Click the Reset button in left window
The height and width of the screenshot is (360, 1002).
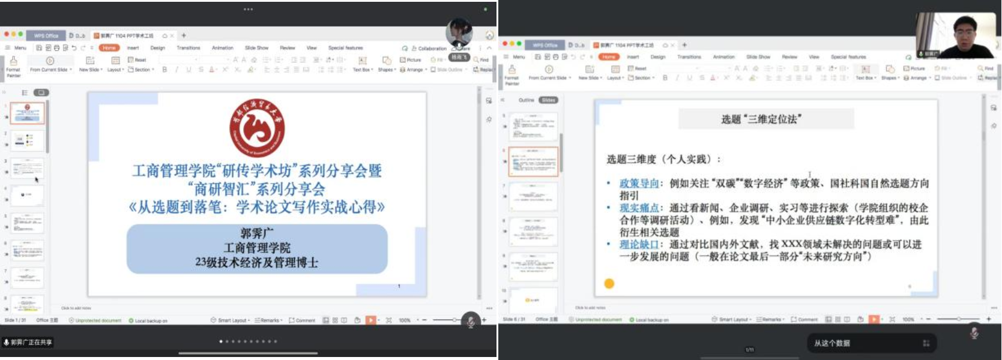137,60
